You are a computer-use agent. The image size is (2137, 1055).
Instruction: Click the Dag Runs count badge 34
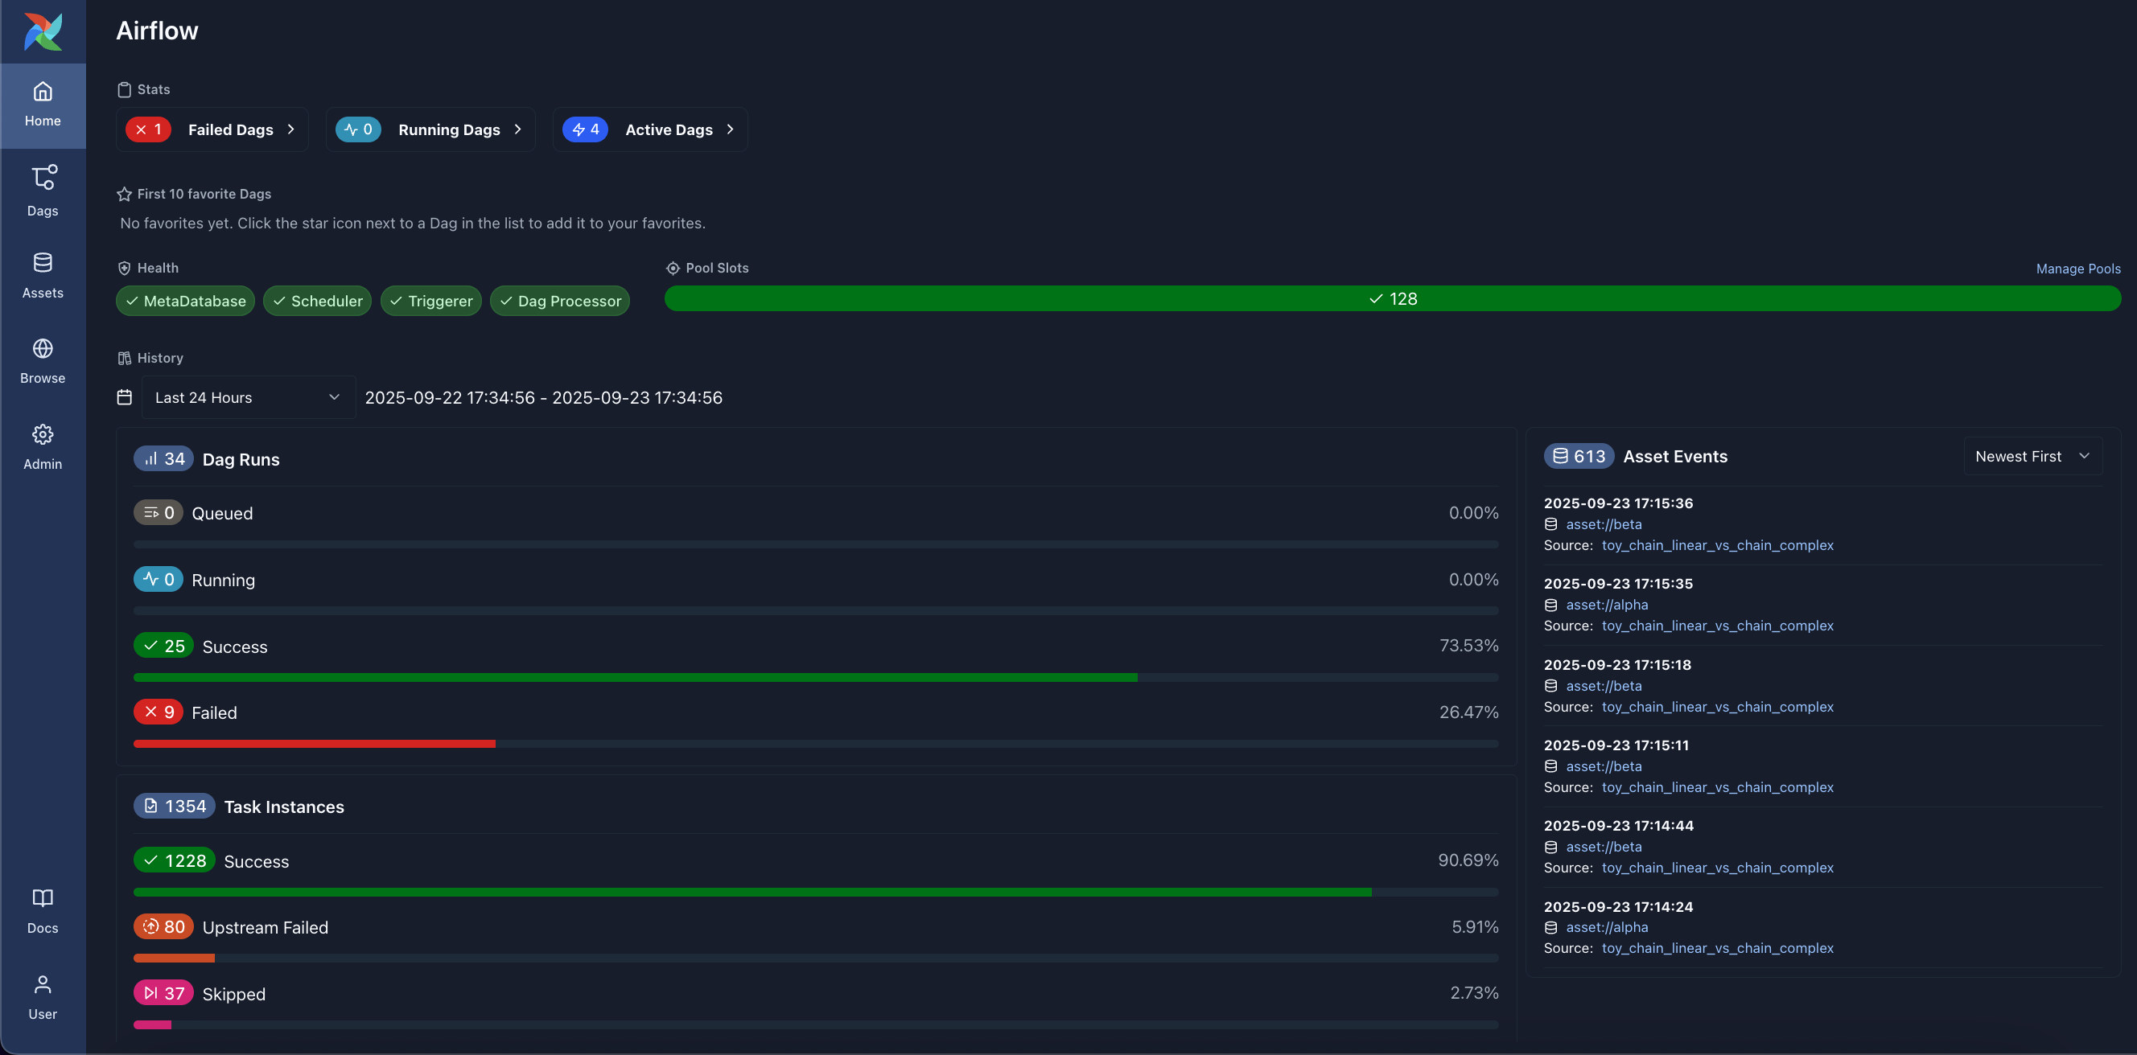click(163, 458)
